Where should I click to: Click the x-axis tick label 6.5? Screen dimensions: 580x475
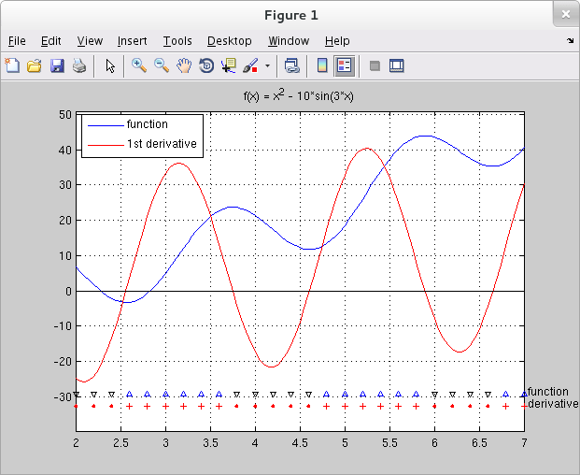point(479,443)
